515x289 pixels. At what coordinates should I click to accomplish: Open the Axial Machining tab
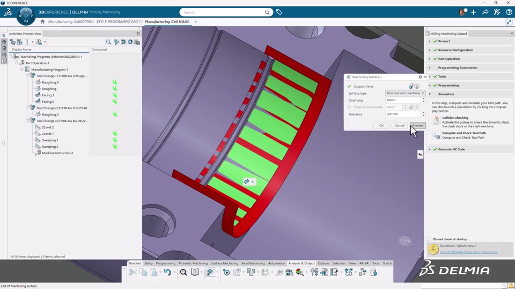click(x=253, y=263)
